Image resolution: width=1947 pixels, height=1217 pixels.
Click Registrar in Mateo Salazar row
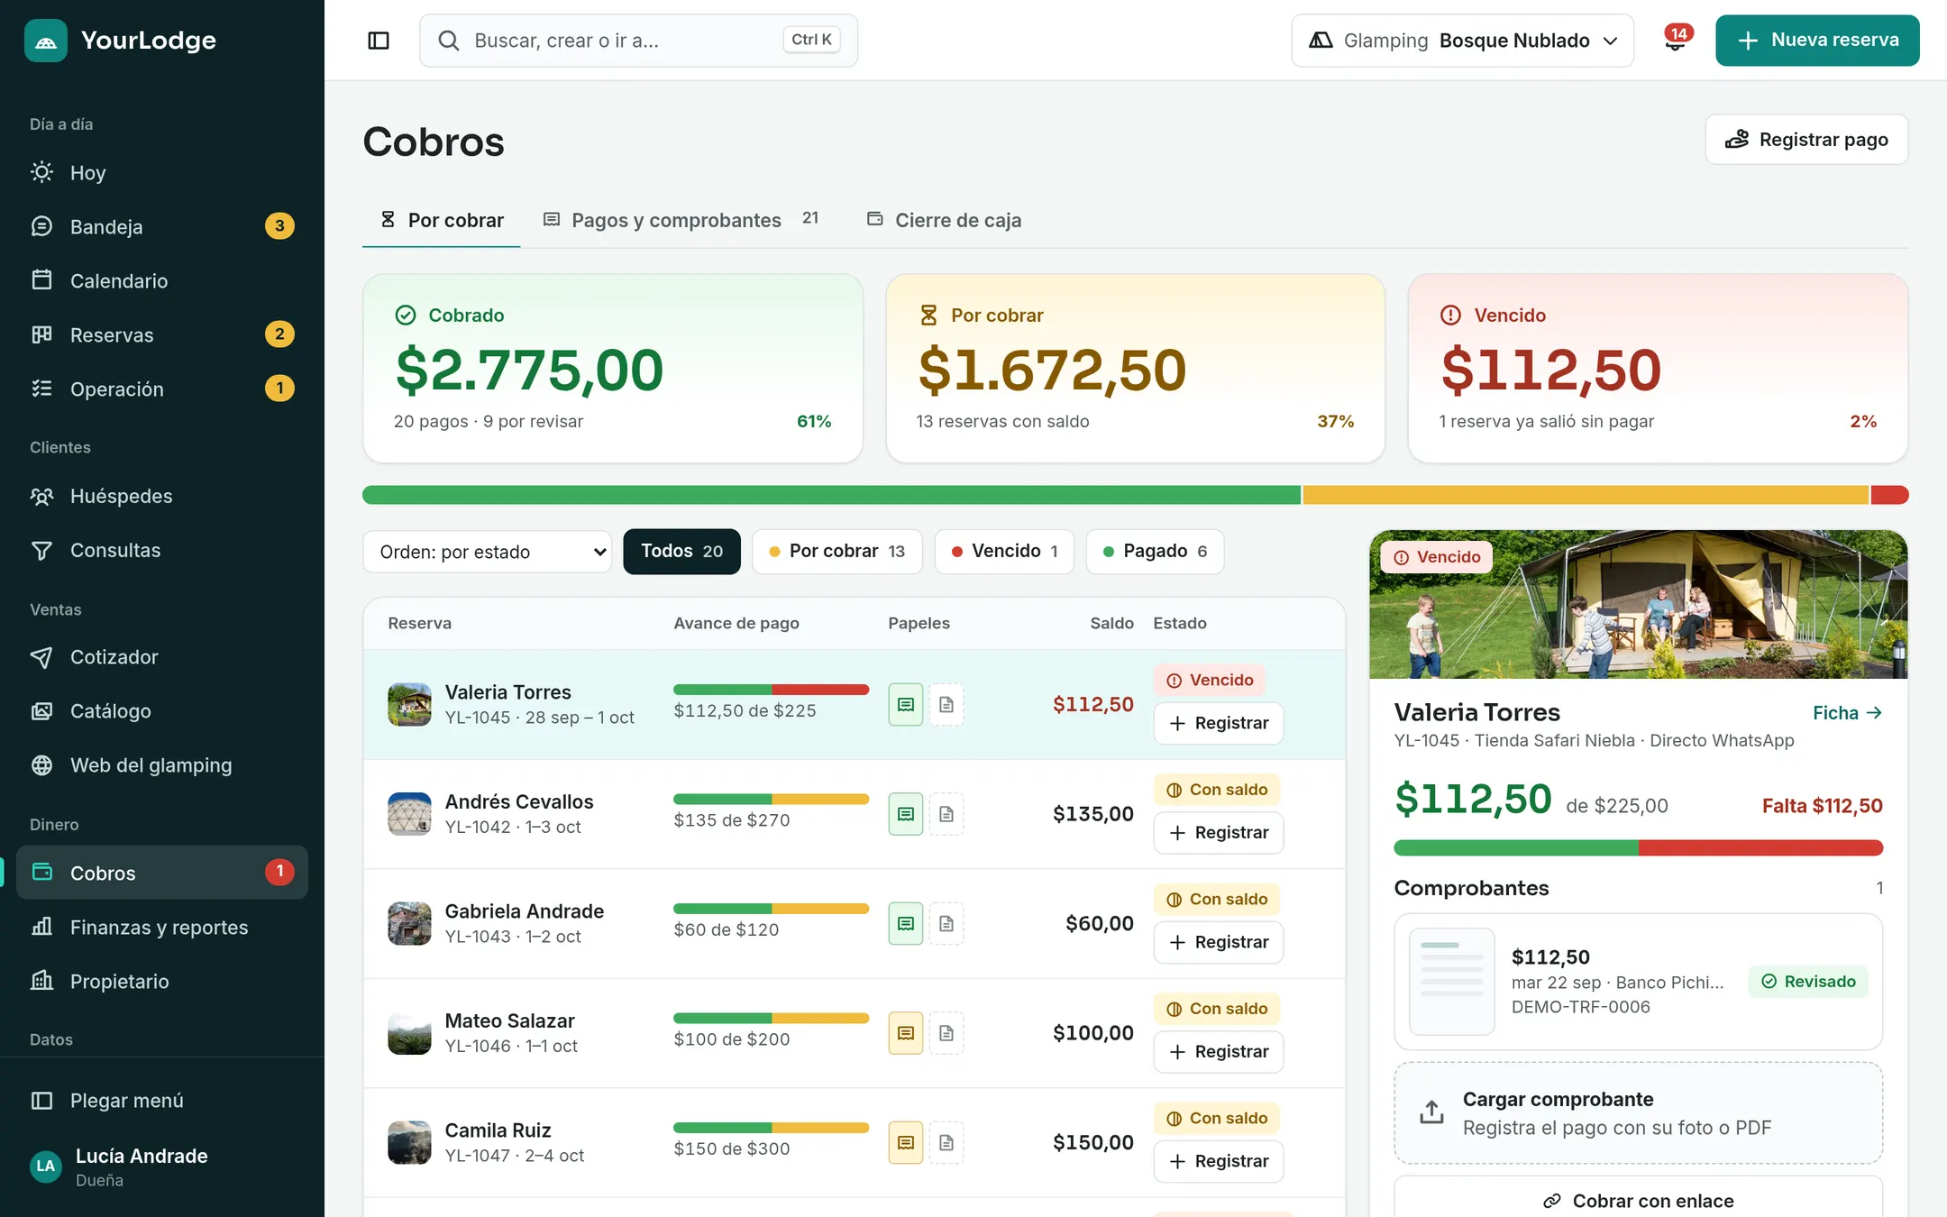(1219, 1052)
